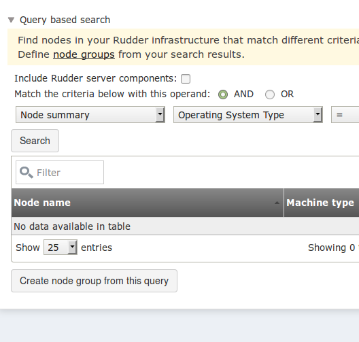
Task: Open the Show 25 entries dropdown
Action: 61,247
